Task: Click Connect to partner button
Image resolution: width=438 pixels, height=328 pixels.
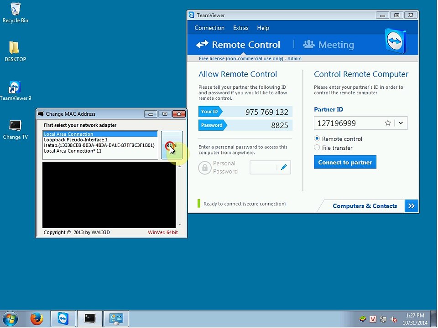Action: coord(345,162)
